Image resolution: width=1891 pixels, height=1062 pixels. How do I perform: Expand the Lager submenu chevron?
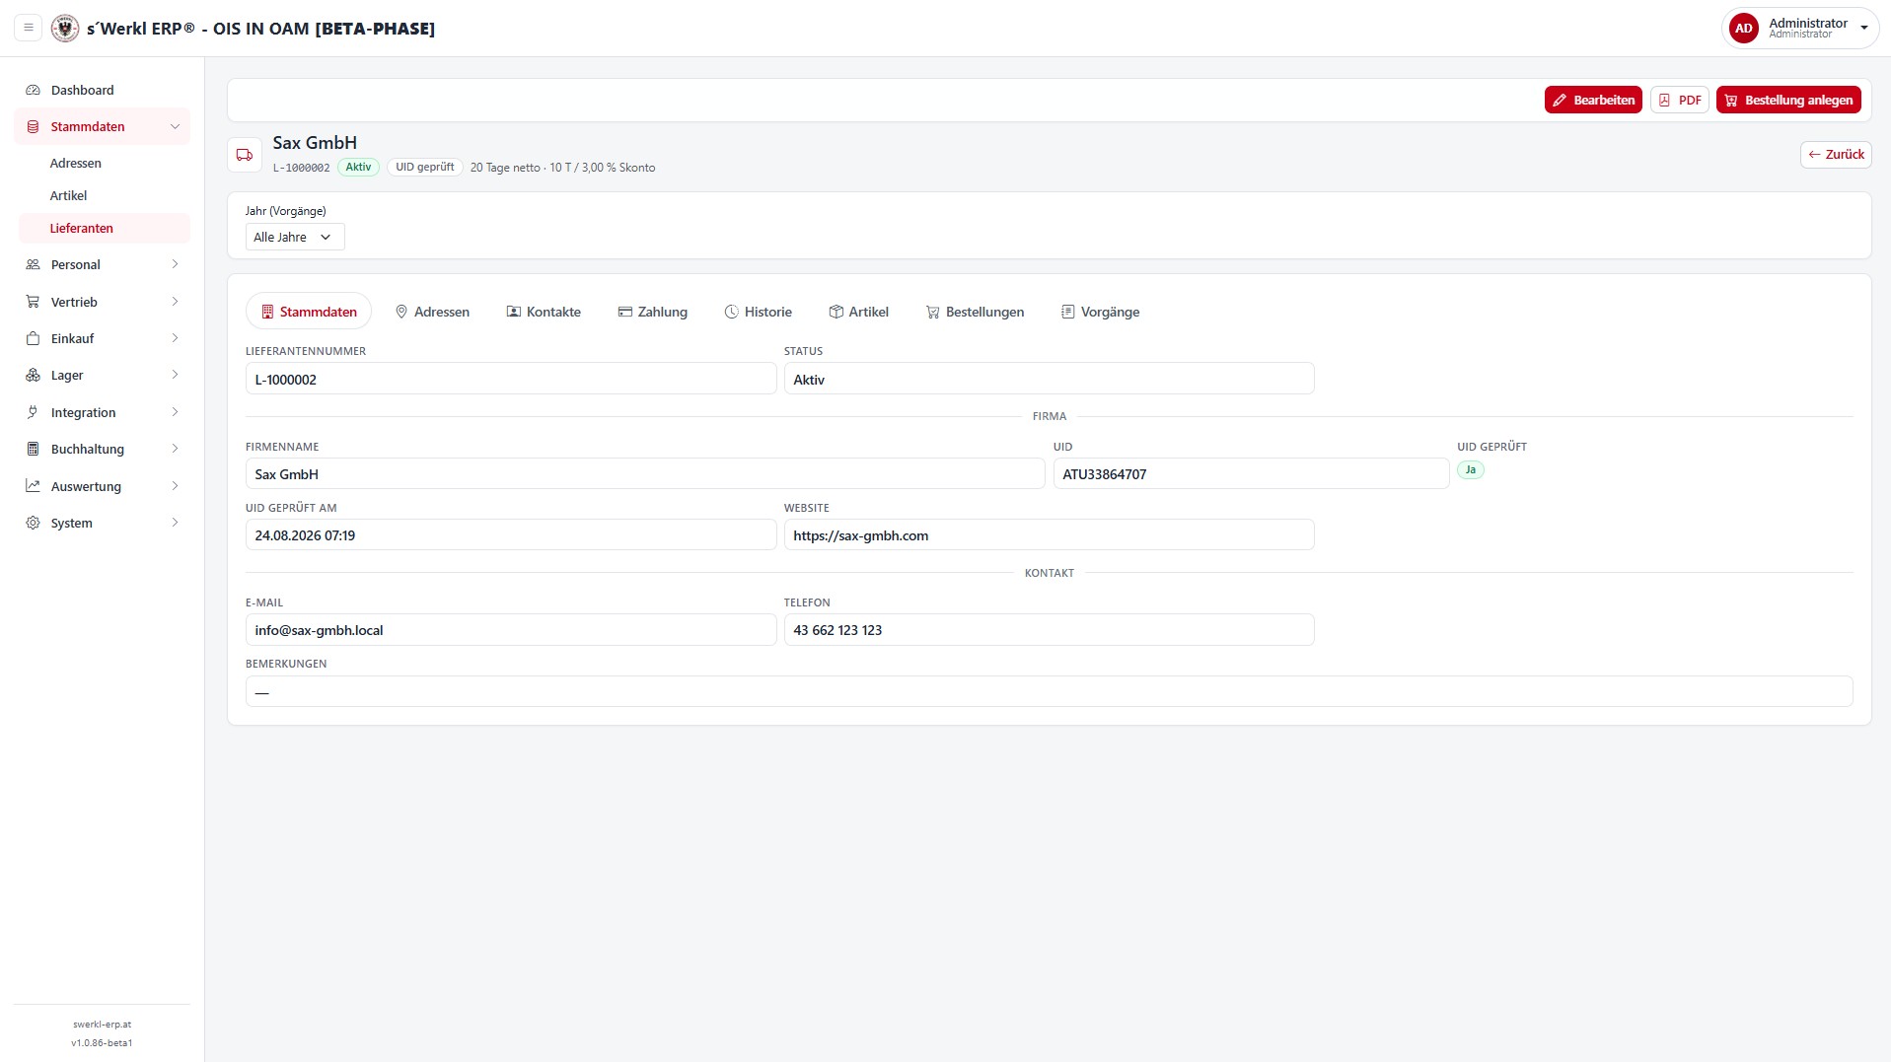175,375
